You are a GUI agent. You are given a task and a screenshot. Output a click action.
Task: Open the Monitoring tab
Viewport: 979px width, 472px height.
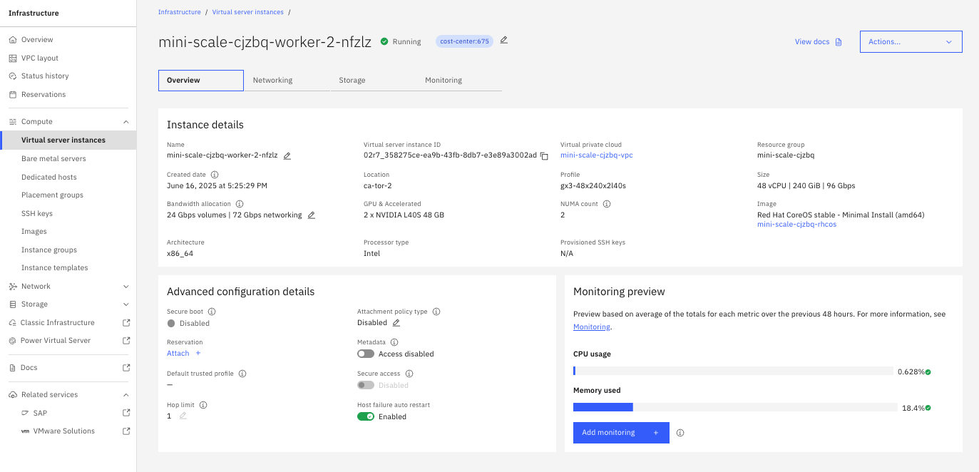coord(444,81)
